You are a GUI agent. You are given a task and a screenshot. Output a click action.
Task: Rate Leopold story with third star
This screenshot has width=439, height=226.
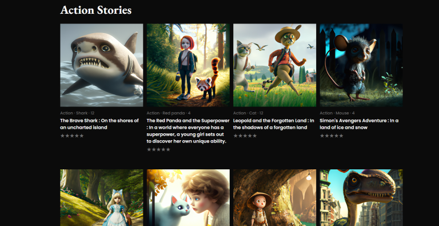pyautogui.click(x=245, y=136)
